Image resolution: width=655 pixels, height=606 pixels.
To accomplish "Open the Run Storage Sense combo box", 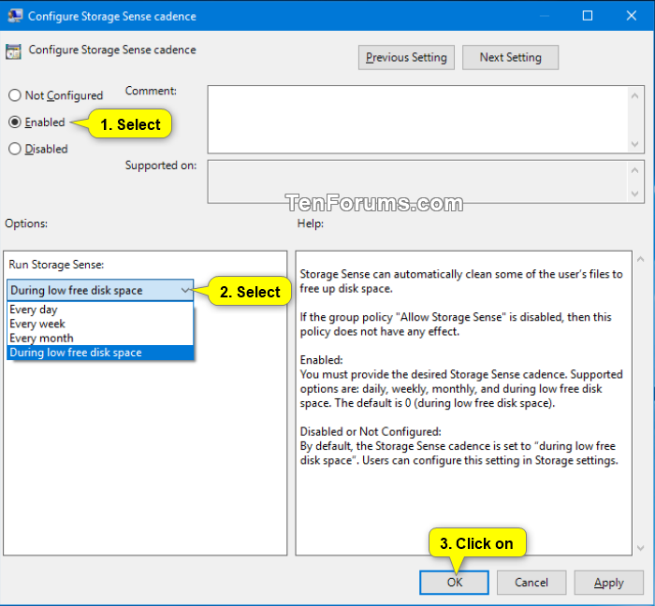I will (100, 290).
